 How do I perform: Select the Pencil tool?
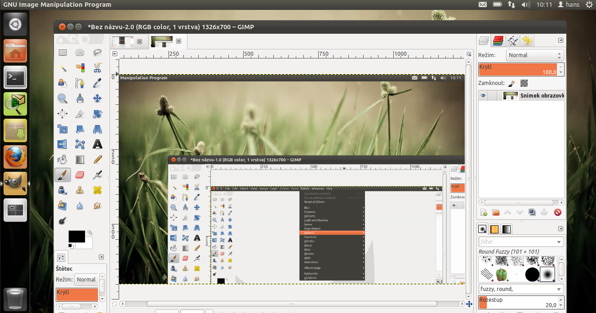click(97, 160)
